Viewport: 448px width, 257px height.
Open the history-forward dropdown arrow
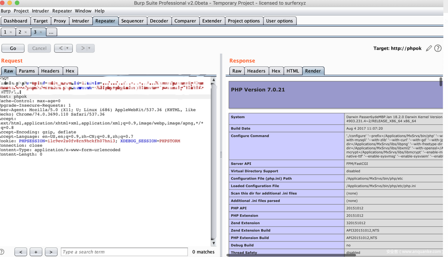(x=89, y=48)
